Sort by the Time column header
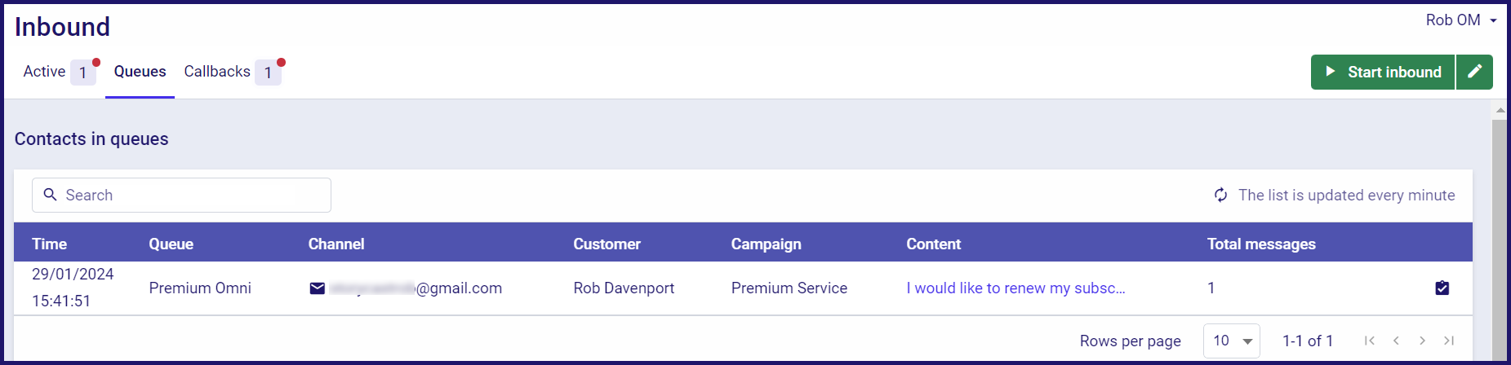This screenshot has width=1511, height=365. point(49,244)
